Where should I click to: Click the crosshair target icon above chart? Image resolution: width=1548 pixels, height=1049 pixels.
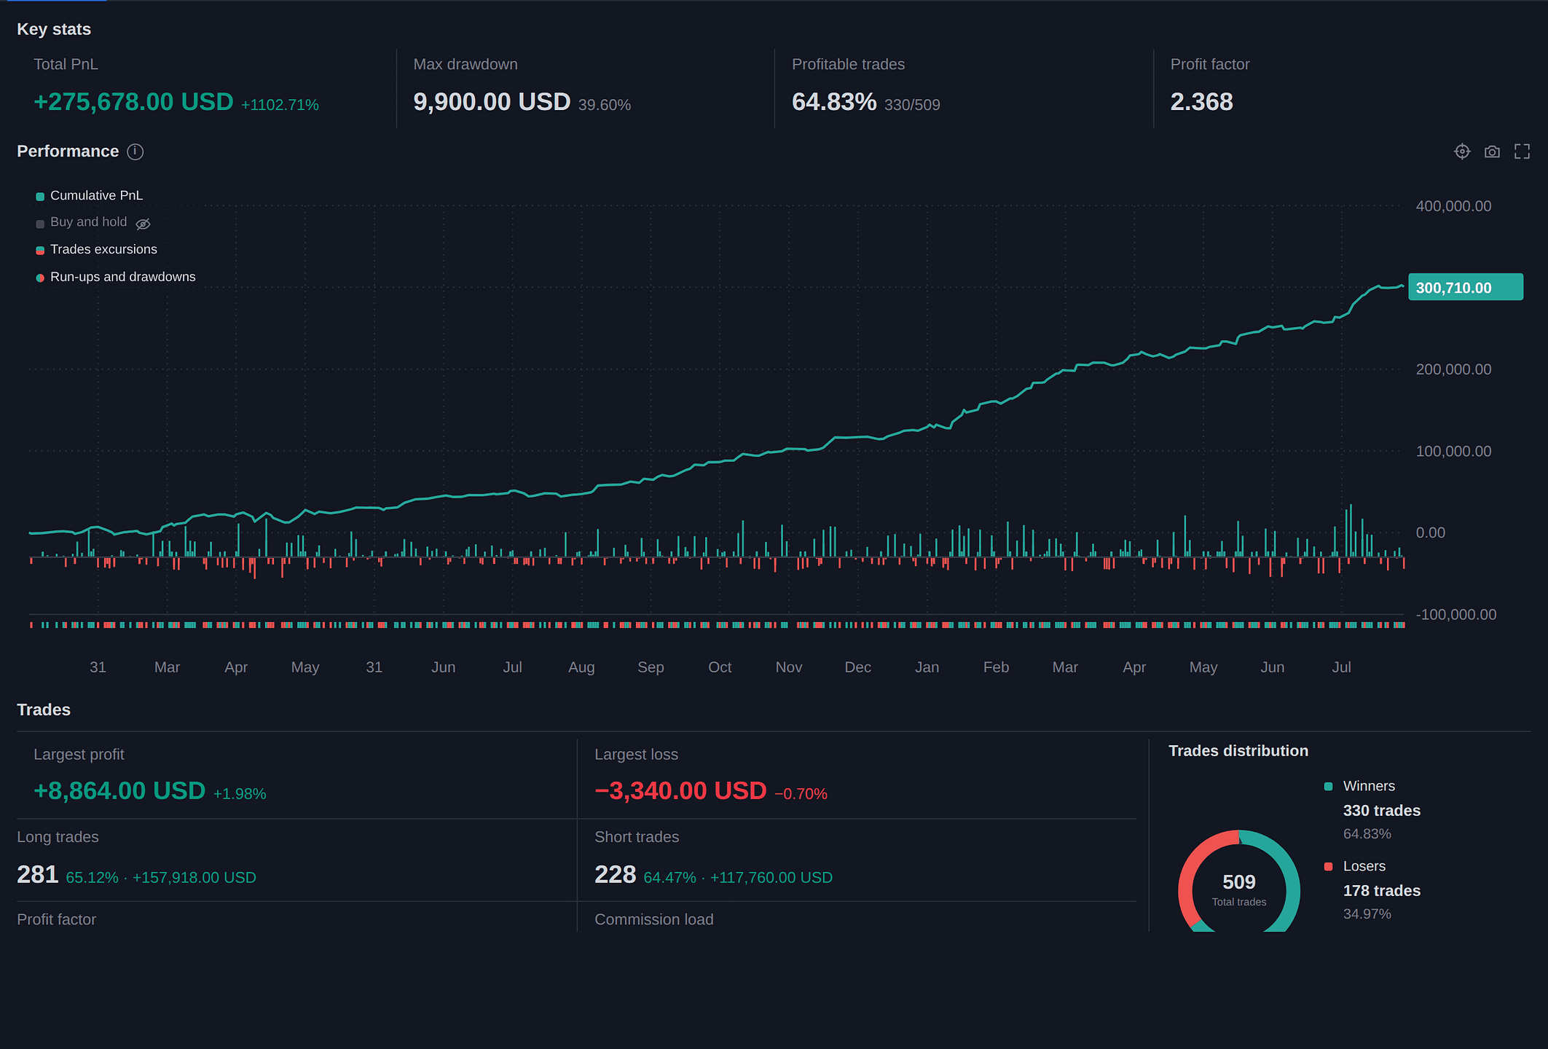pos(1462,152)
